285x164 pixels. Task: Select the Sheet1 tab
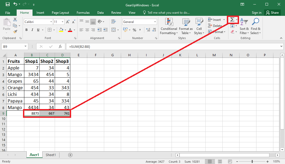click(50, 155)
